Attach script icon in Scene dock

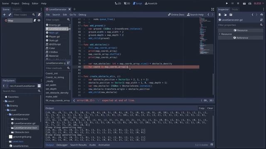pos(39,15)
